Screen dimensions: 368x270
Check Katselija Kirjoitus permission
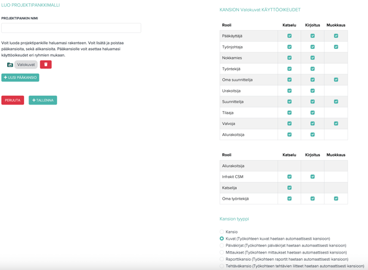313,188
